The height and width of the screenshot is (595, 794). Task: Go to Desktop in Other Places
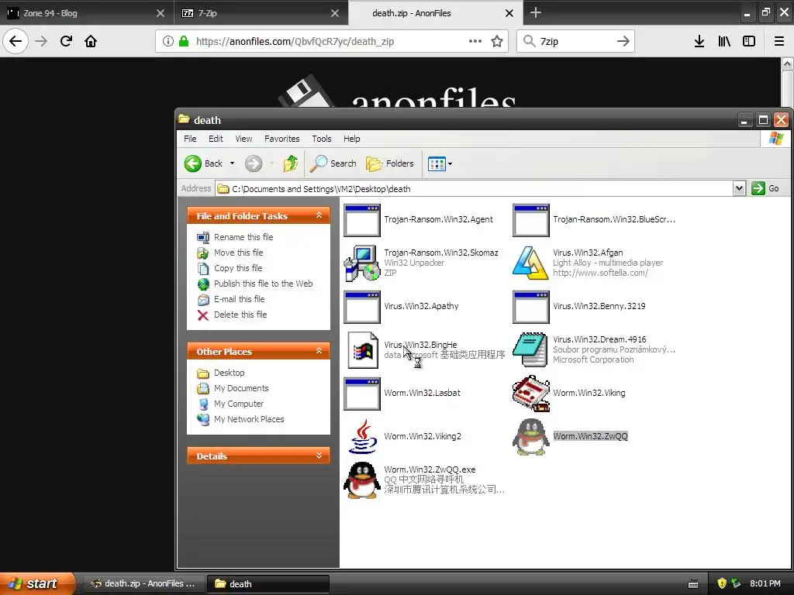click(x=229, y=373)
